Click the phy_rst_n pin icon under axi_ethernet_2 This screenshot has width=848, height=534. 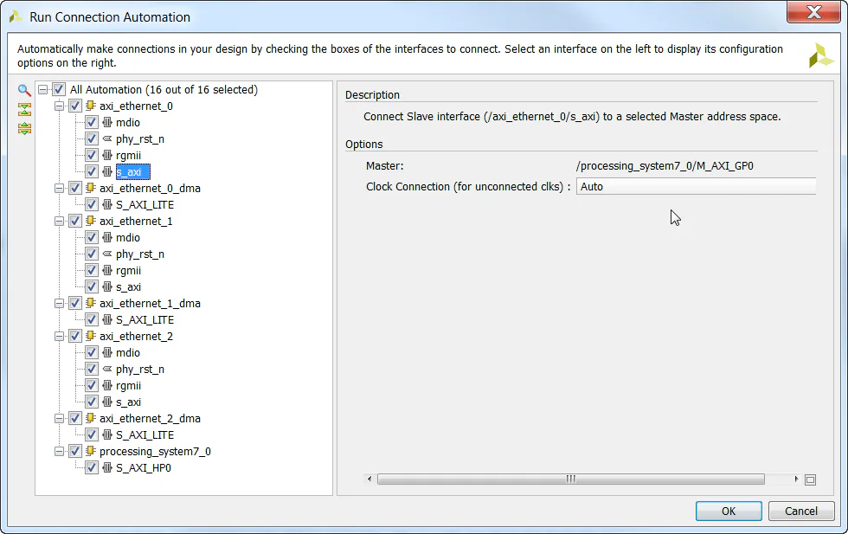[x=106, y=369]
